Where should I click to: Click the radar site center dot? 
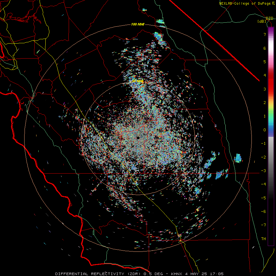[x=138, y=138]
